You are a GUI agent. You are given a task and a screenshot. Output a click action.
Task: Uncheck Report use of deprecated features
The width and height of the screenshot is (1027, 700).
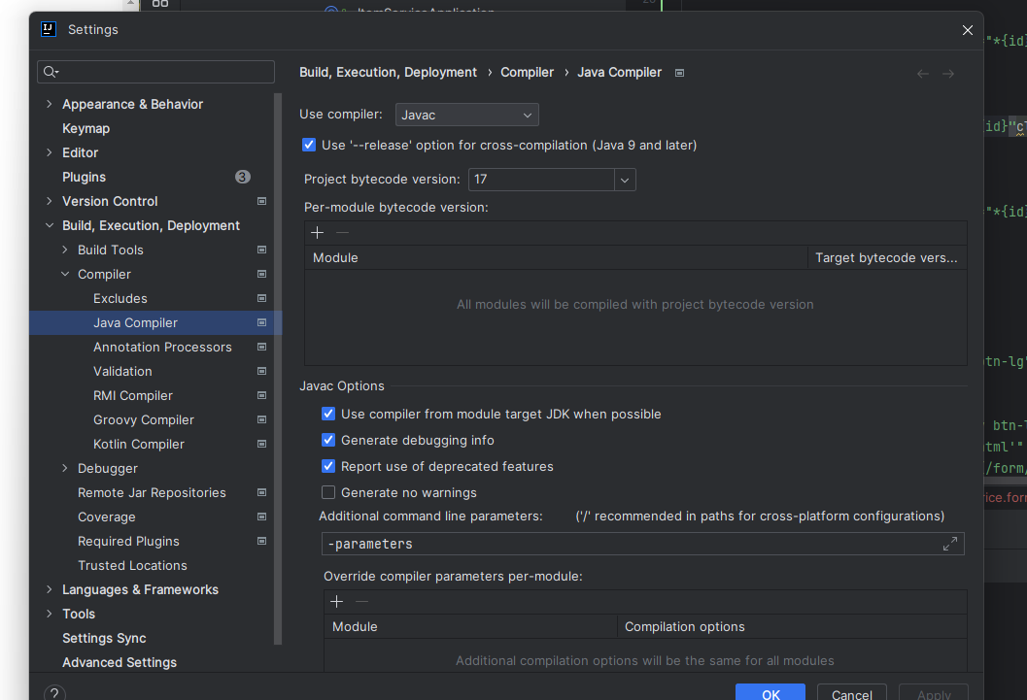click(x=328, y=466)
